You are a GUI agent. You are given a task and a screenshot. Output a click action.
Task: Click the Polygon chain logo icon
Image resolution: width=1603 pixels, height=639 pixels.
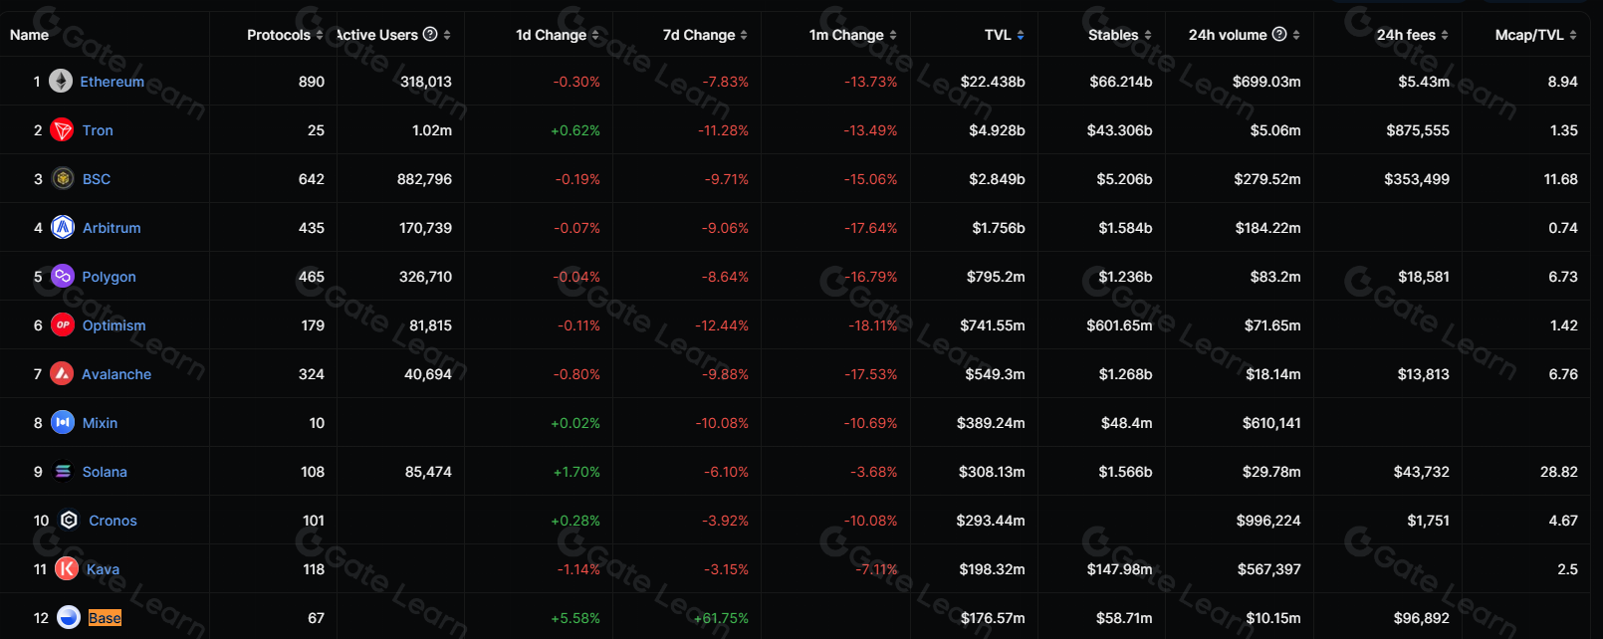pyautogui.click(x=63, y=277)
